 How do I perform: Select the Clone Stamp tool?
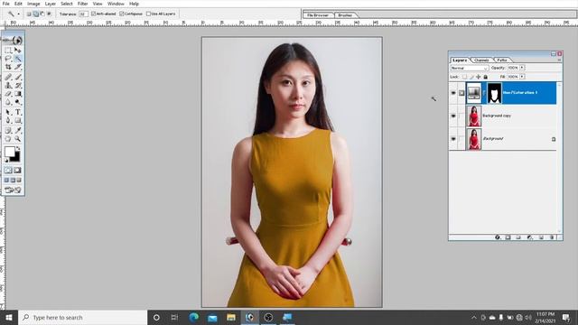click(8, 86)
